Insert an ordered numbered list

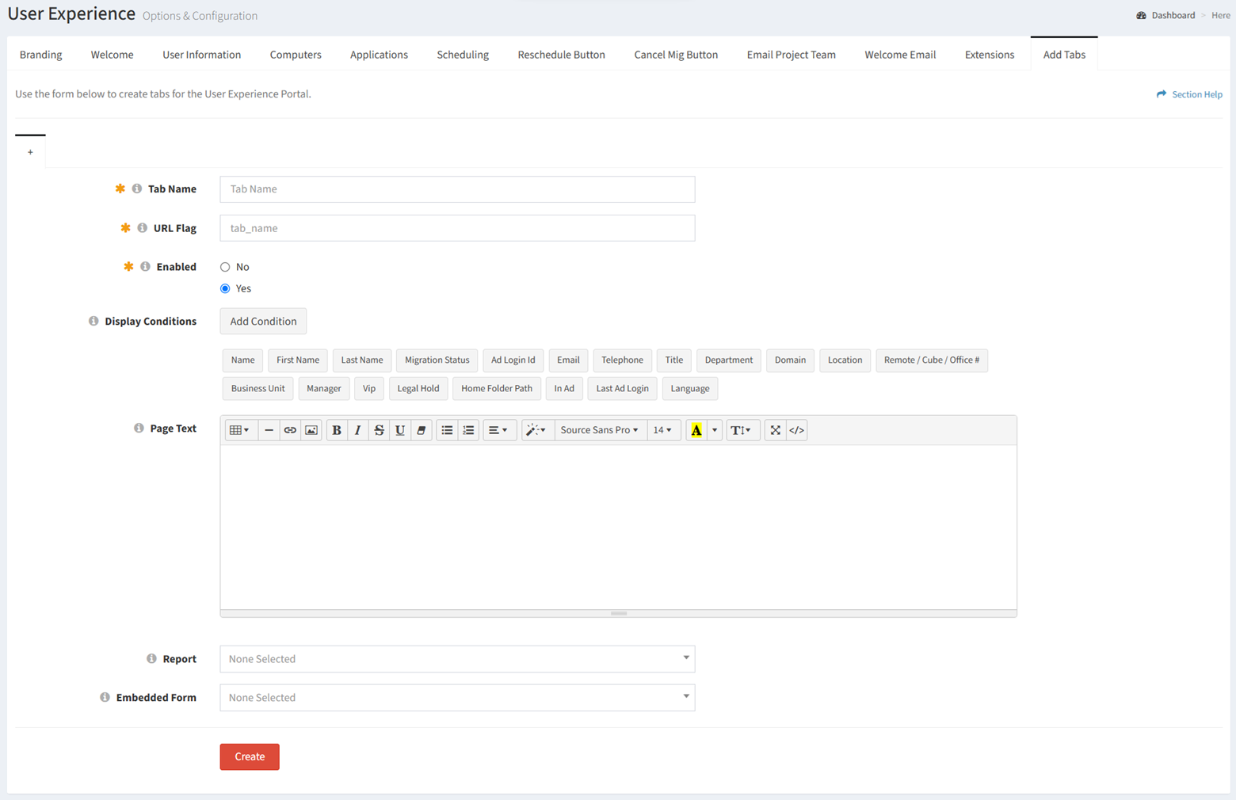tap(468, 430)
